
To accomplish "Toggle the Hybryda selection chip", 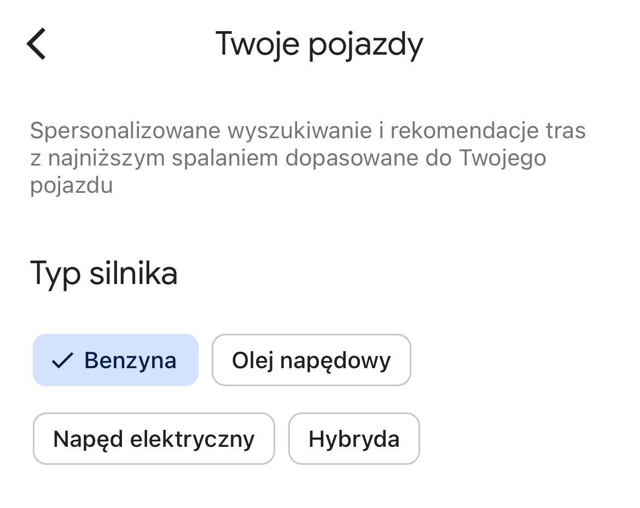I will (354, 439).
